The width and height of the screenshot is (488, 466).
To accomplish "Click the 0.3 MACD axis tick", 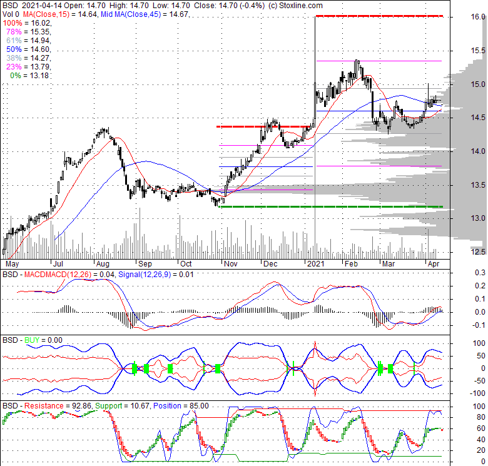I will [x=480, y=273].
